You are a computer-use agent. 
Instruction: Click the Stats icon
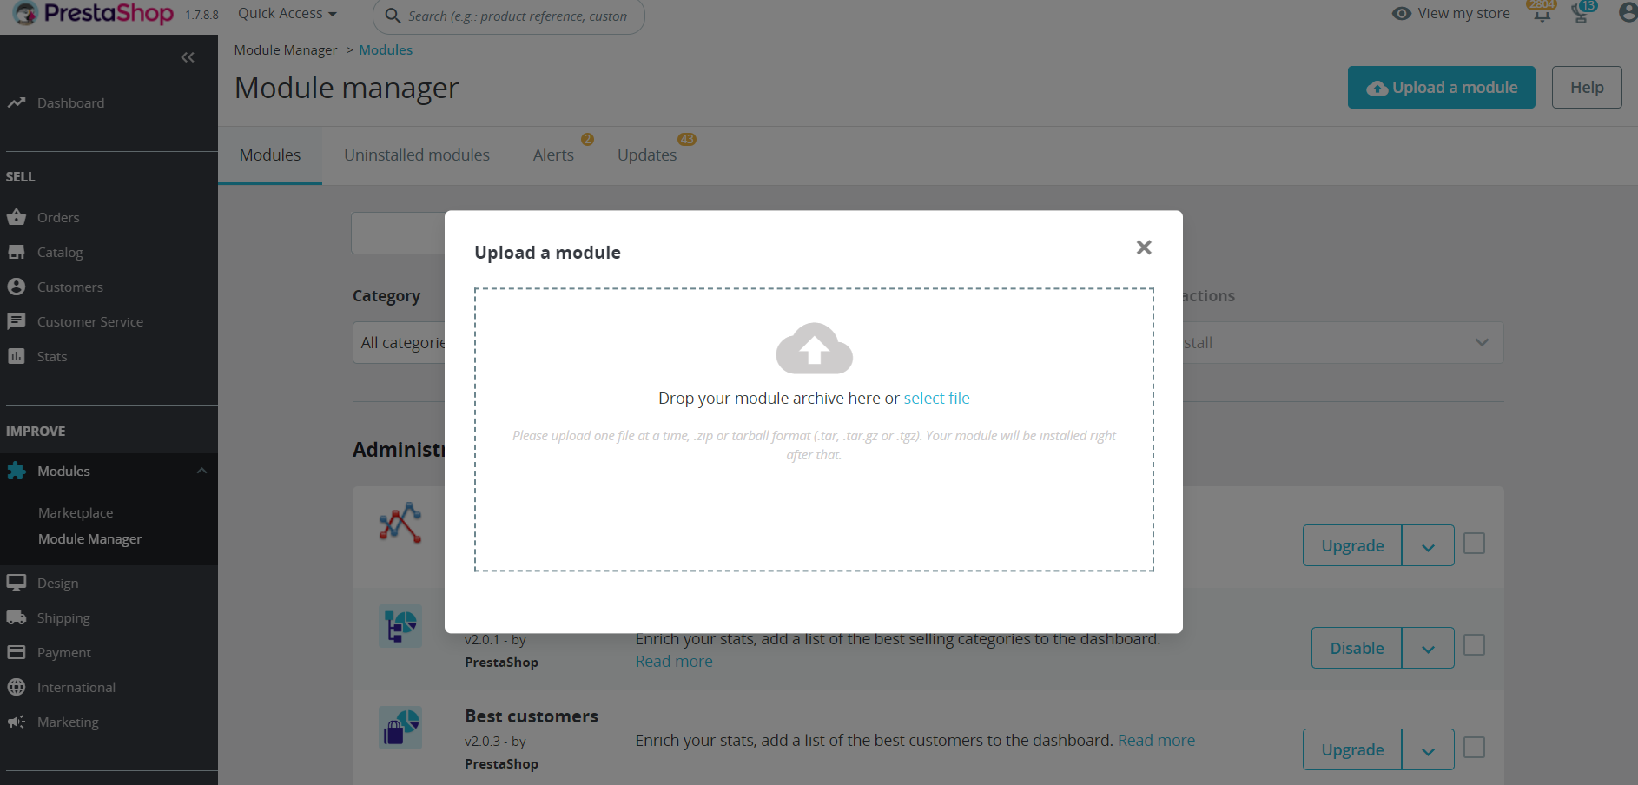point(17,356)
